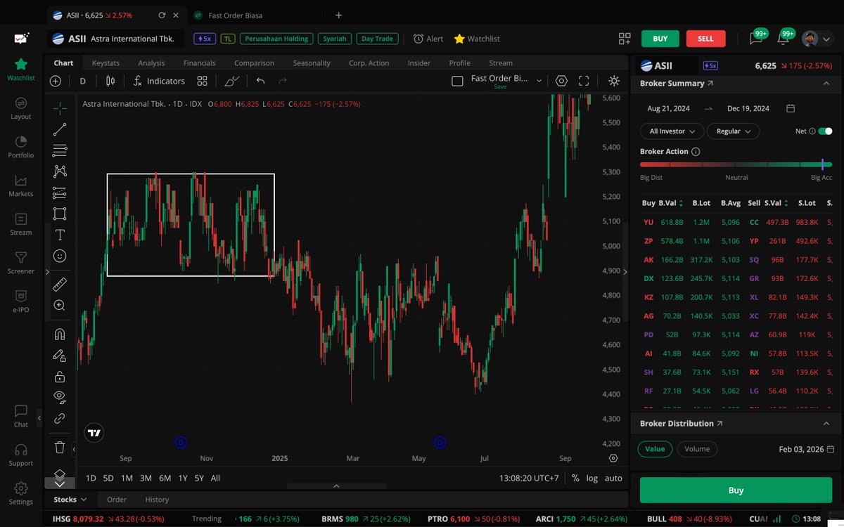Open the Screener sidebar item

pyautogui.click(x=21, y=263)
